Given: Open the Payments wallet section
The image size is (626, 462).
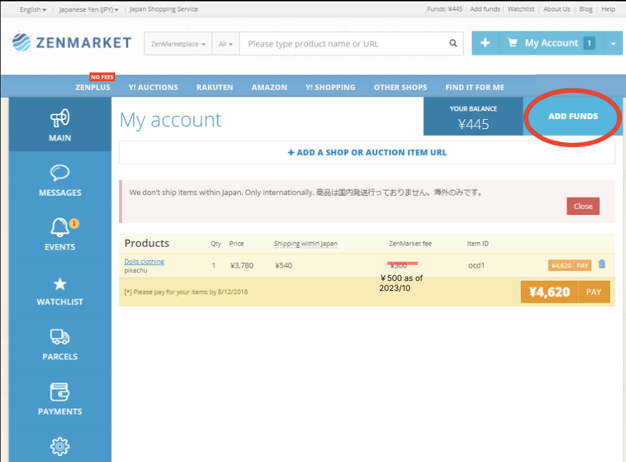Looking at the screenshot, I should pyautogui.click(x=60, y=399).
